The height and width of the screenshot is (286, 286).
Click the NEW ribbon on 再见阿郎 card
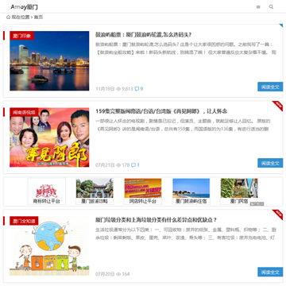click(279, 105)
